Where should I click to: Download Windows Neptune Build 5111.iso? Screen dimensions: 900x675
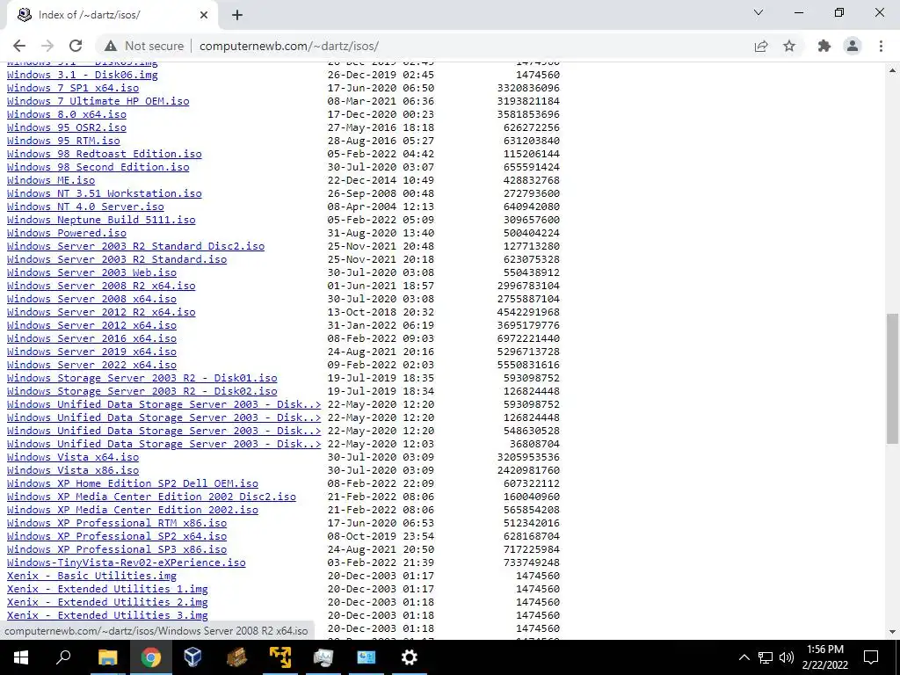101,220
